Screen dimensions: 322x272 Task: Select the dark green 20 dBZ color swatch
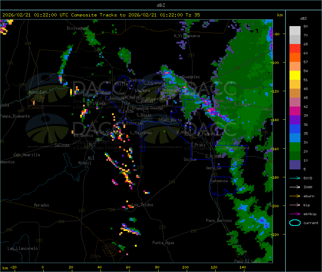click(x=295, y=155)
